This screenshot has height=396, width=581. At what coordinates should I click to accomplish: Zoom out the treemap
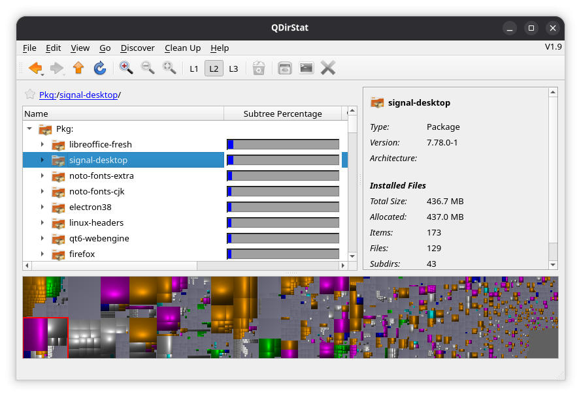coord(148,68)
